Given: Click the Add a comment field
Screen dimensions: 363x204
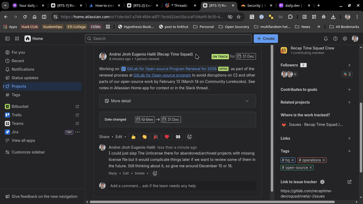Looking at the screenshot, I should tap(181, 186).
